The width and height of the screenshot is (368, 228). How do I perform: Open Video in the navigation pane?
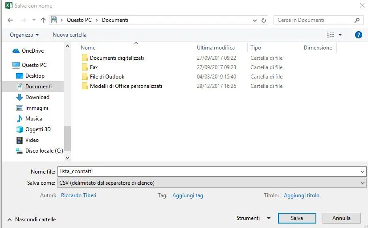point(32,140)
